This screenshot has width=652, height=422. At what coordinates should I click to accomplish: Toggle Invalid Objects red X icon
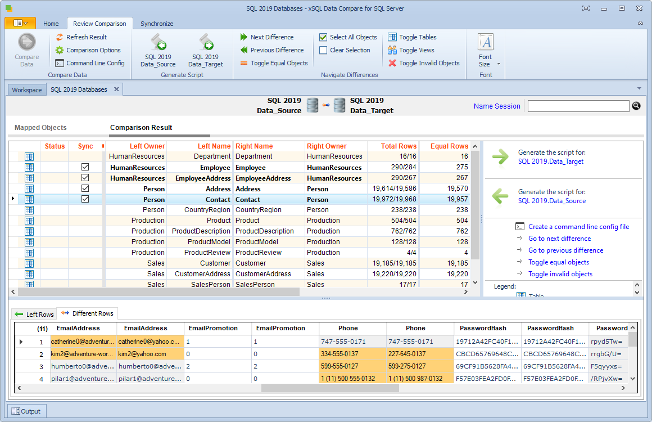392,63
